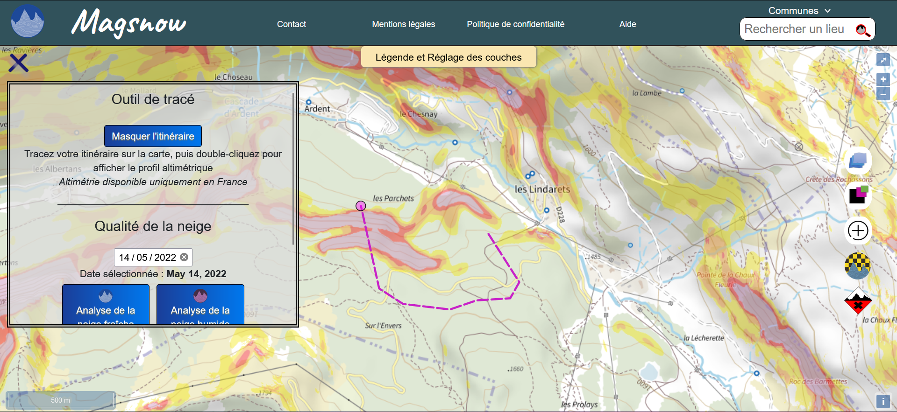
Task: Click the Magsnow mountain logo icon
Action: coord(28,21)
